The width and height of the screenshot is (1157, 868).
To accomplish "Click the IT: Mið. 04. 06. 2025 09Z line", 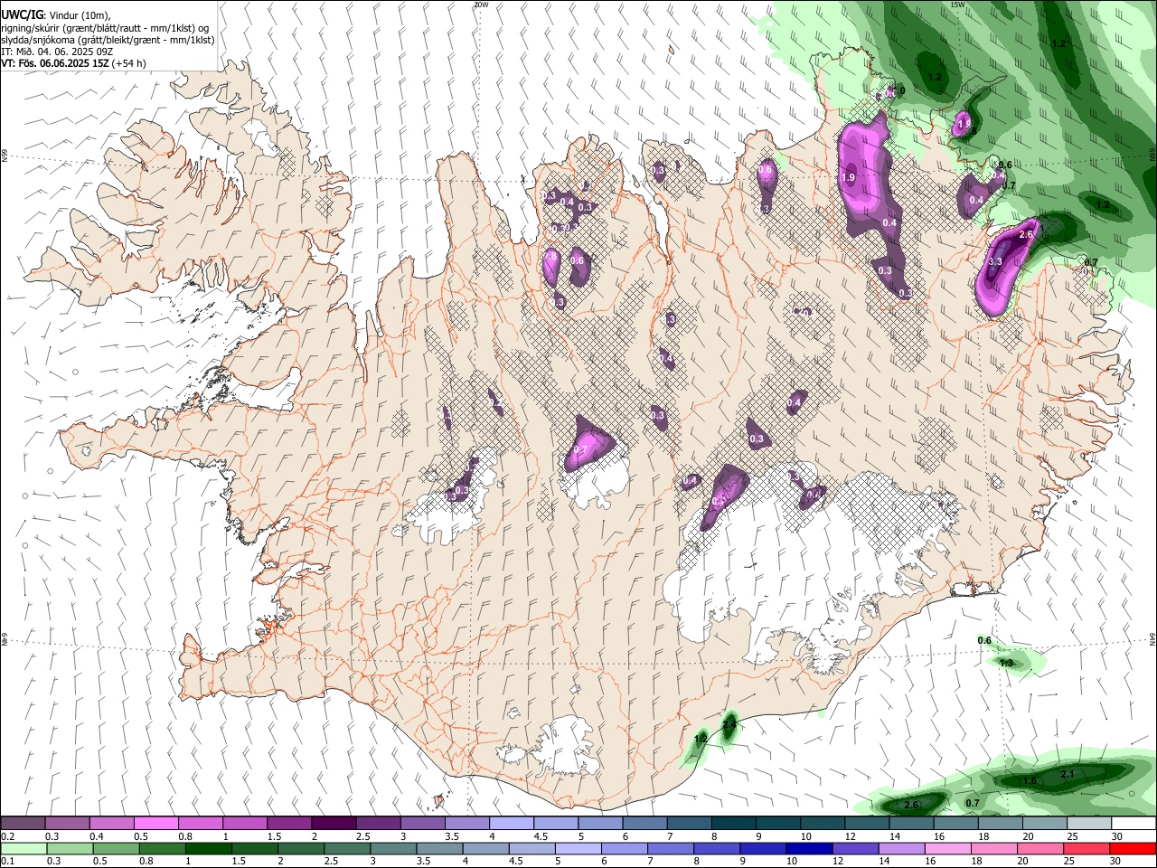I will click(59, 52).
